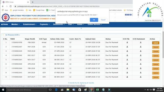Download ECR statement for FEB-2020 row
This screenshot has width=164, height=92.
click(141, 42)
